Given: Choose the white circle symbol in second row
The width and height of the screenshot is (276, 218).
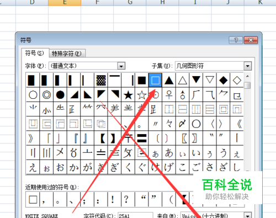Looking at the screenshot, I should point(33,95).
